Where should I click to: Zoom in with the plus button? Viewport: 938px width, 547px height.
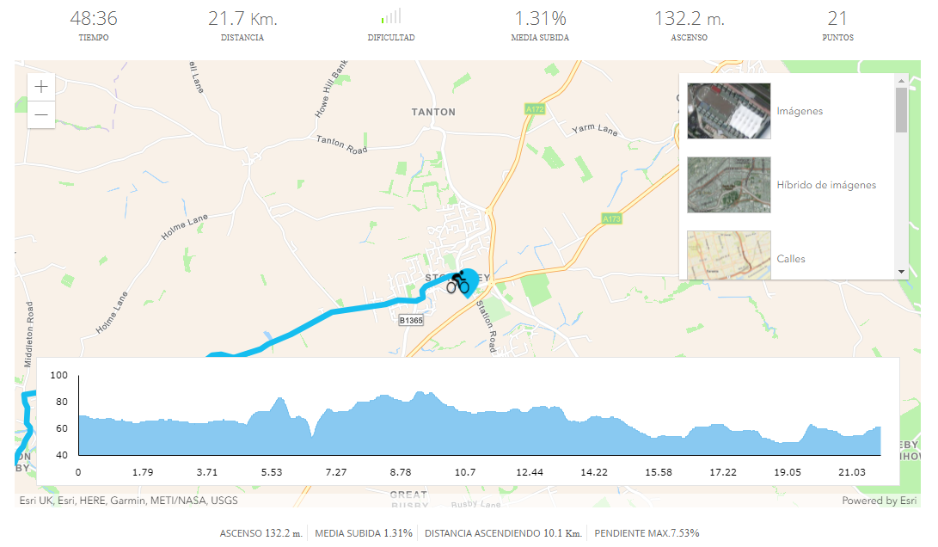41,87
